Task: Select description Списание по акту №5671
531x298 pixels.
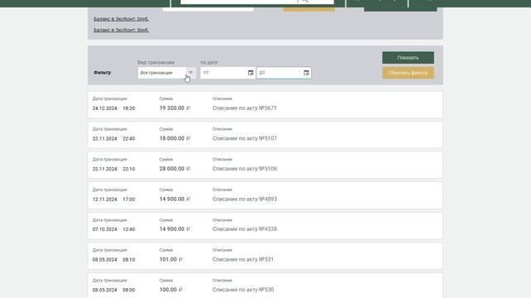Action: [x=245, y=108]
